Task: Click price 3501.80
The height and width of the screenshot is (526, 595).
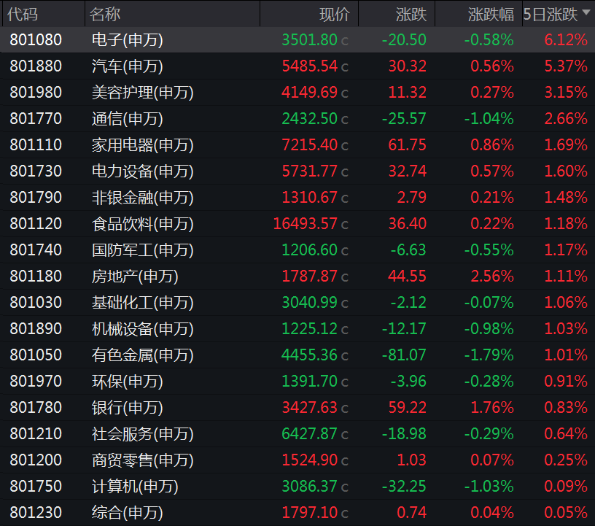Action: coord(309,39)
